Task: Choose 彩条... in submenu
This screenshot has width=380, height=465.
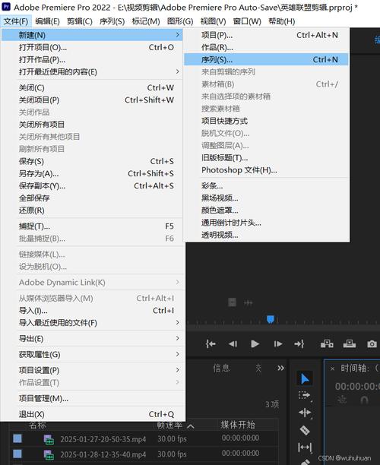Action: pyautogui.click(x=266, y=186)
